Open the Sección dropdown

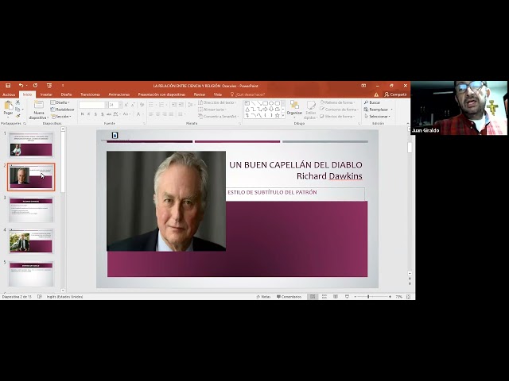[61, 117]
